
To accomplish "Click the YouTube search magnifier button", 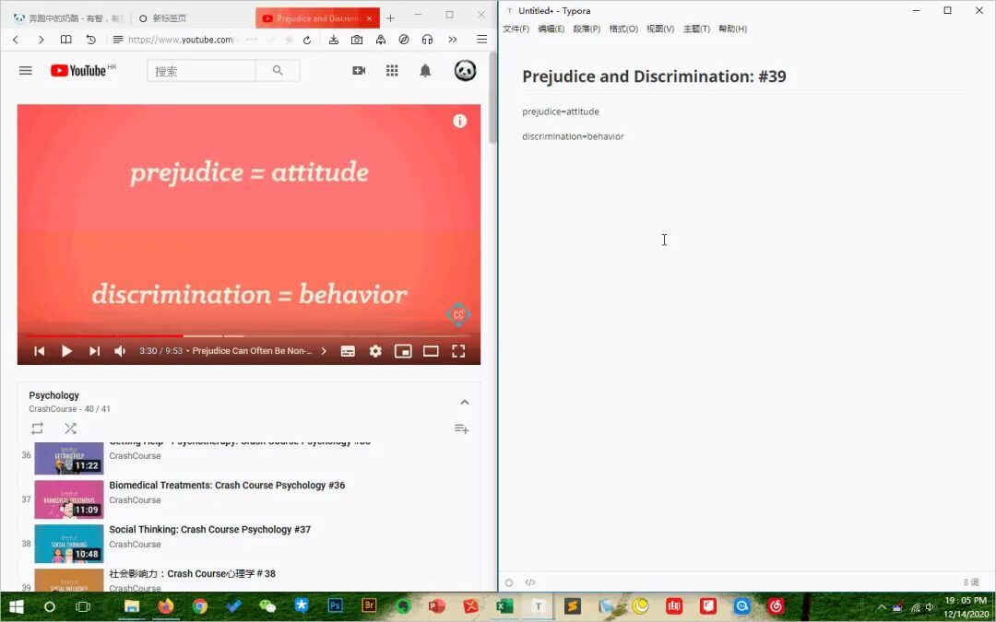I will click(x=278, y=70).
